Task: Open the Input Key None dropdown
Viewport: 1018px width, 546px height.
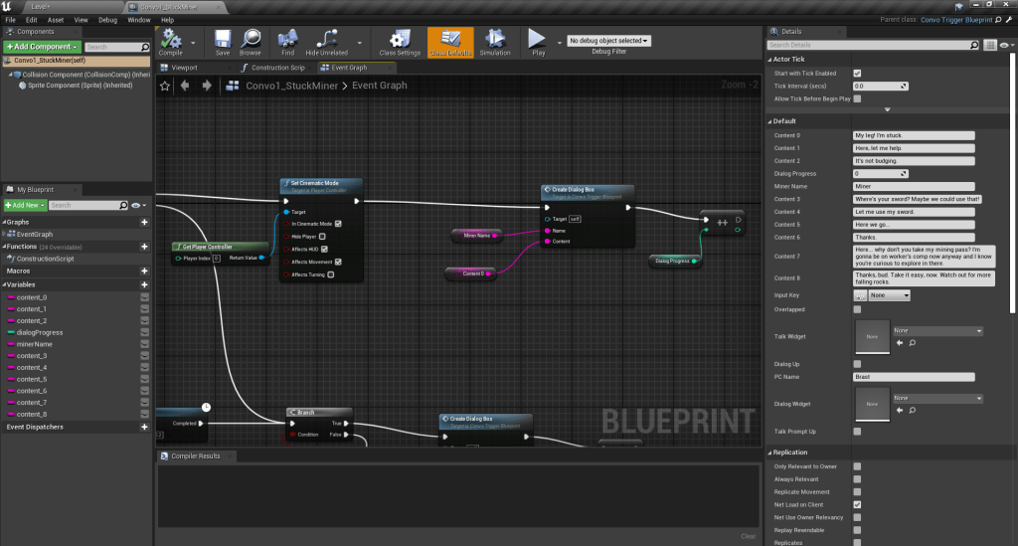Action: click(890, 295)
